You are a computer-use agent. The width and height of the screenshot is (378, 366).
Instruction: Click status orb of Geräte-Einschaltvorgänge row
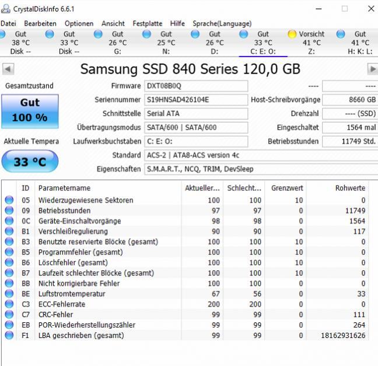click(x=9, y=221)
